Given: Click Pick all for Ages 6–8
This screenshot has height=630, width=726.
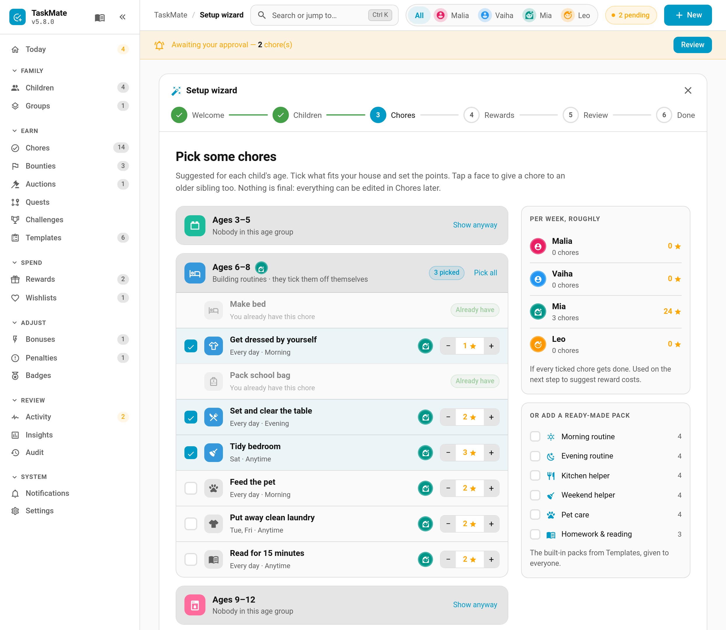Looking at the screenshot, I should 485,273.
